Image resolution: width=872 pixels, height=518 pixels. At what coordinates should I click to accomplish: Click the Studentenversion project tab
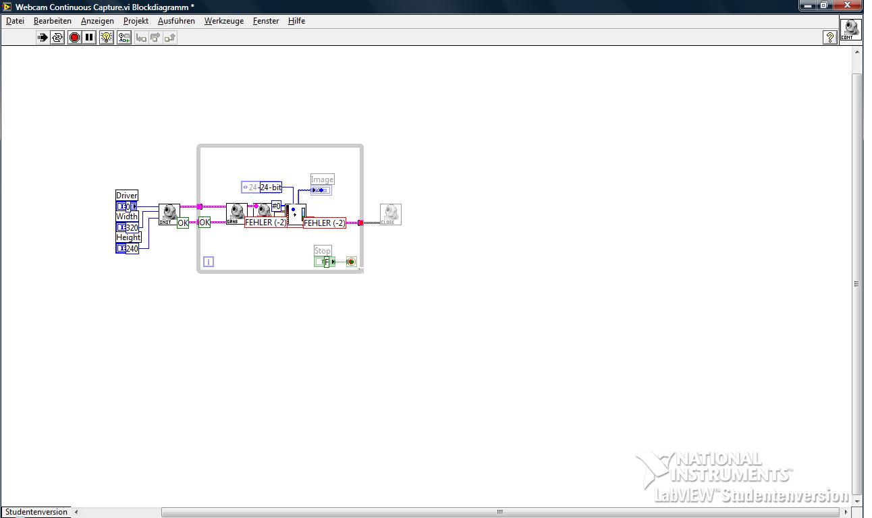point(36,512)
